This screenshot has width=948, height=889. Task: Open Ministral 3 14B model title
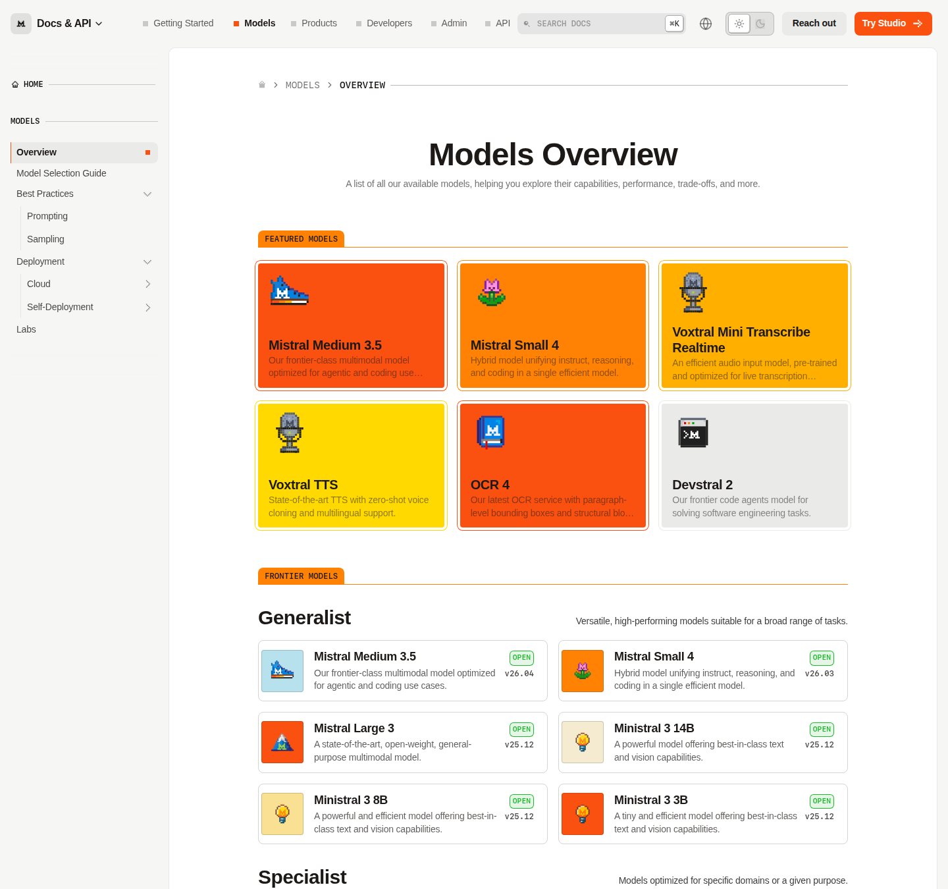point(654,728)
